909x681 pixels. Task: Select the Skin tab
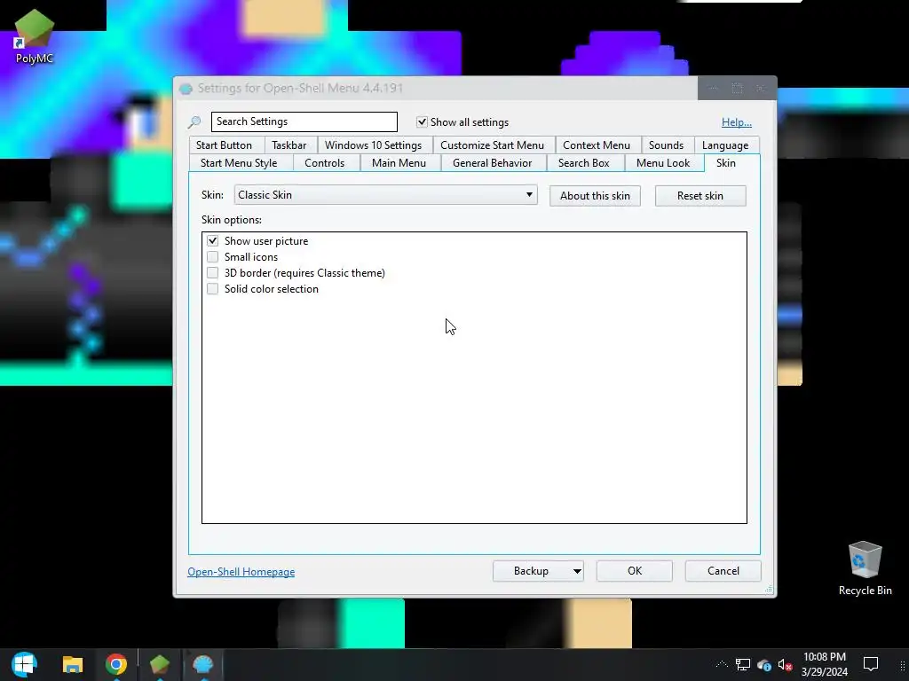(x=726, y=163)
